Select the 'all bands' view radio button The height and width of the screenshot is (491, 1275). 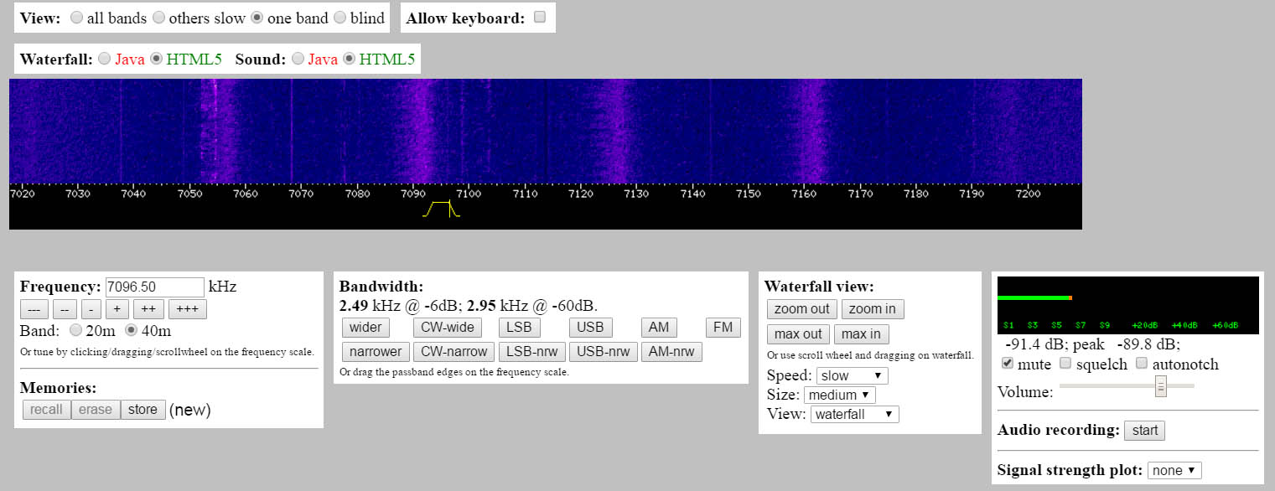77,18
